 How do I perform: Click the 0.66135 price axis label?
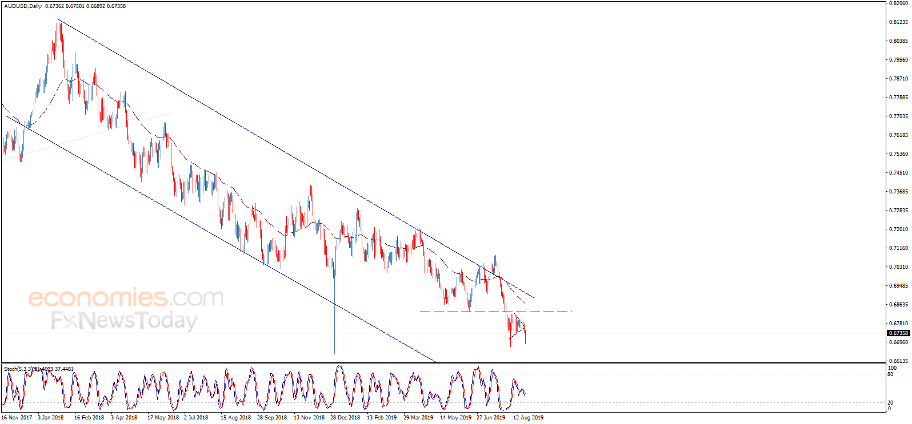click(898, 361)
